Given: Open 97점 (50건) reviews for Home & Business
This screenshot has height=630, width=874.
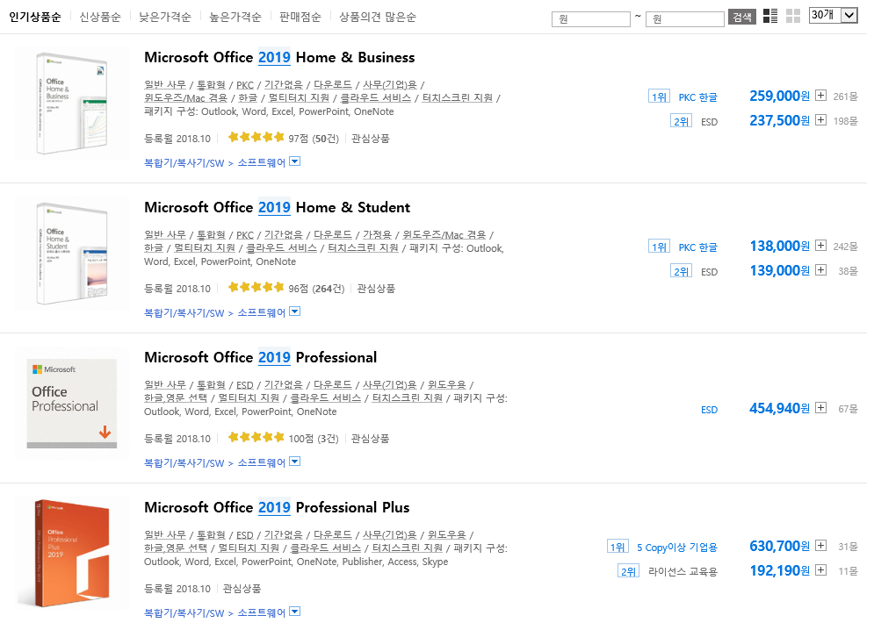Looking at the screenshot, I should [314, 138].
